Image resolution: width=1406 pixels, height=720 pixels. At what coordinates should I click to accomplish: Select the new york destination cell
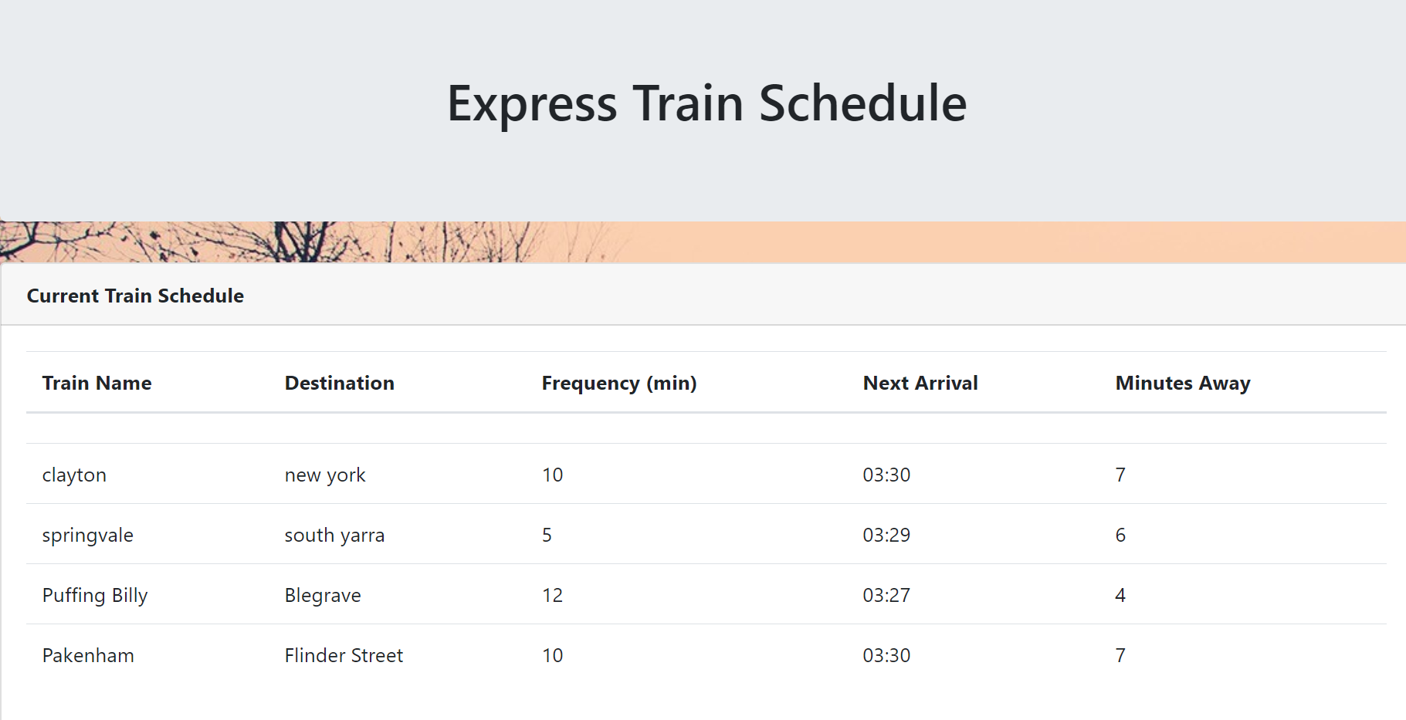(325, 475)
